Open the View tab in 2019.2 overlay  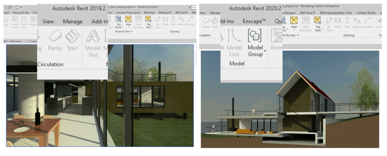click(48, 21)
